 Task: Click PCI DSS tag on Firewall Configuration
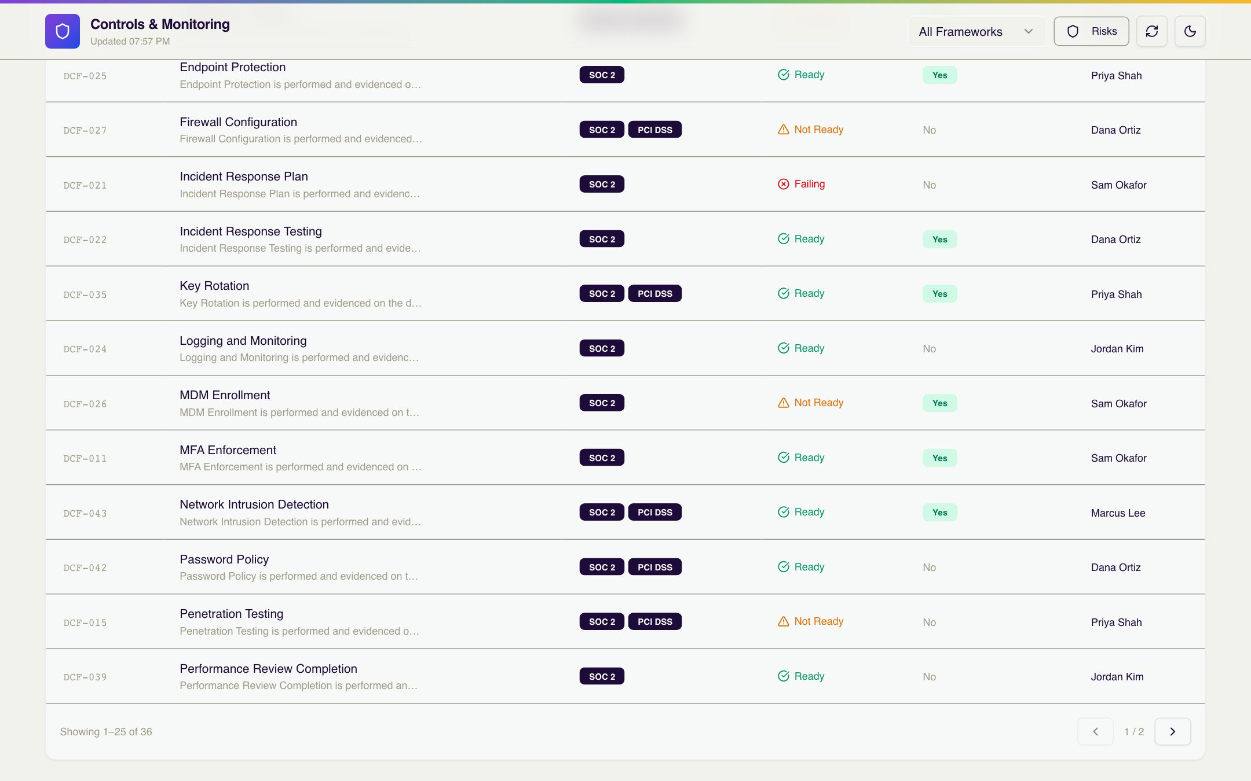(655, 130)
